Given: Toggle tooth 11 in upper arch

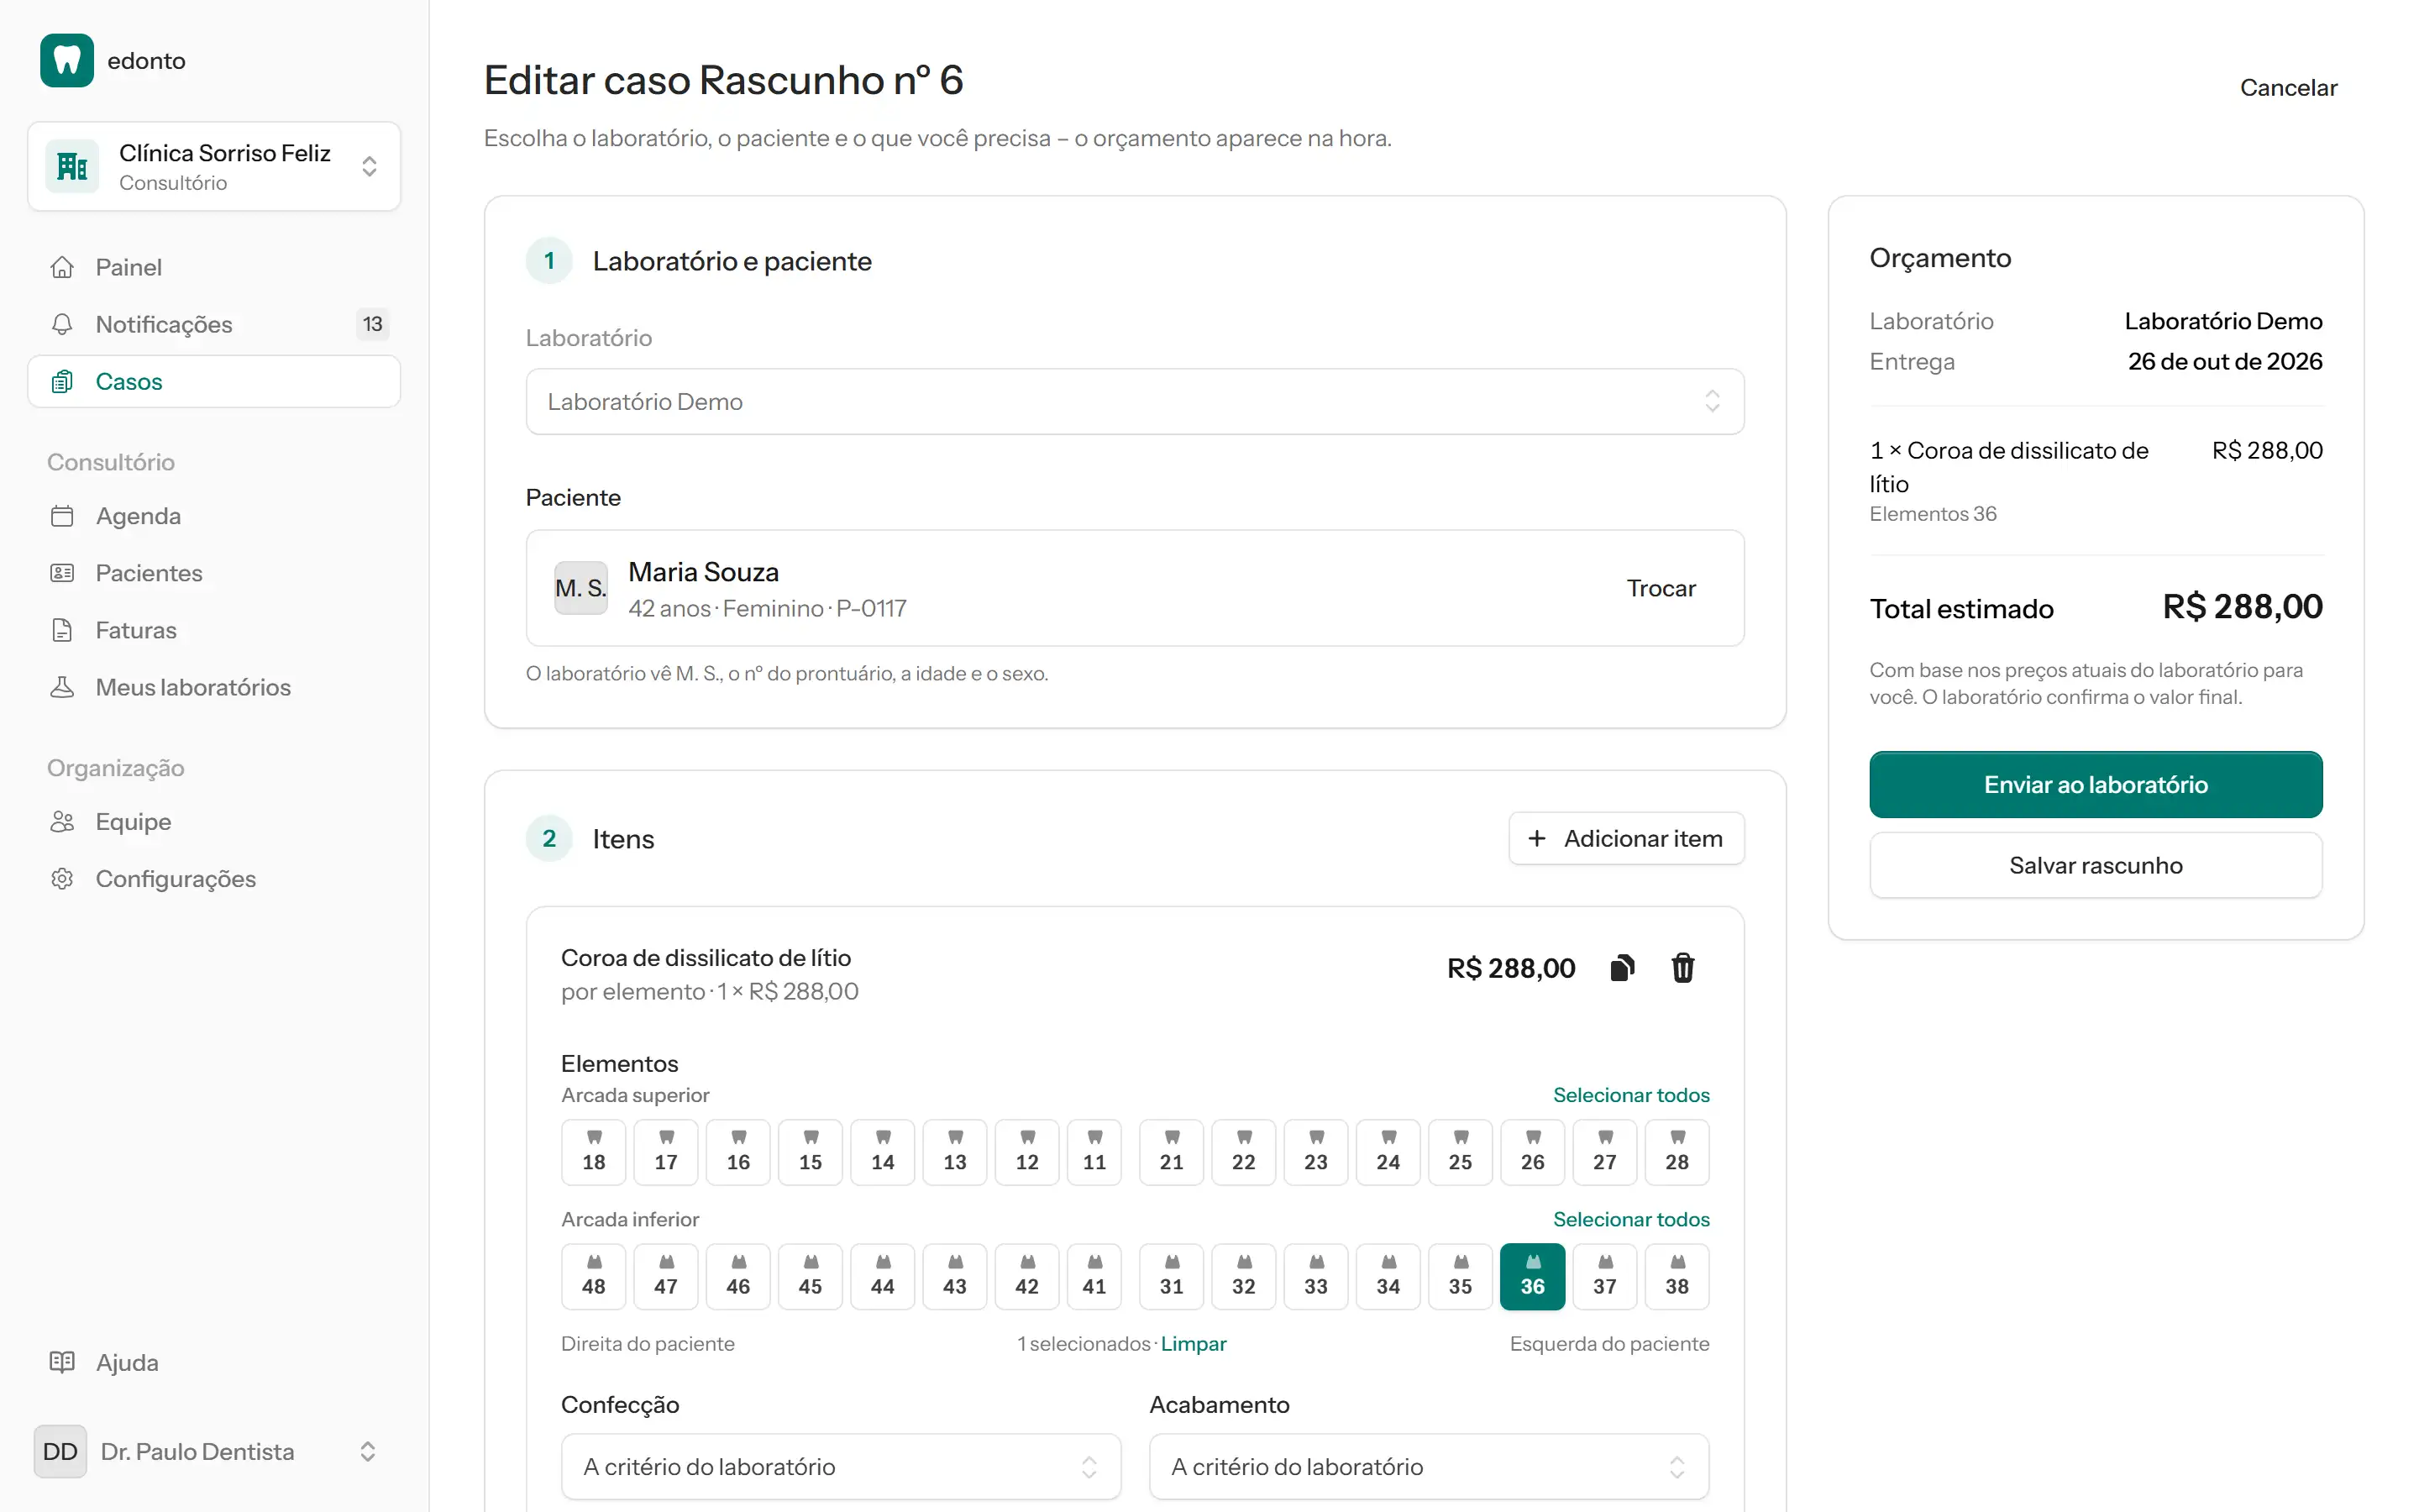Looking at the screenshot, I should (1094, 1152).
